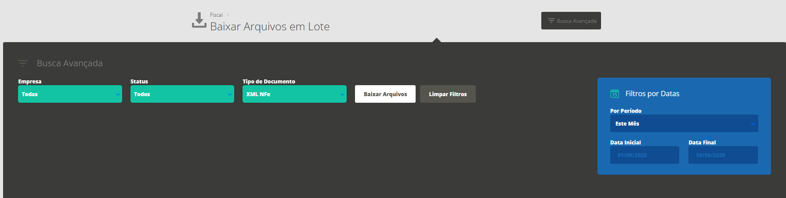The width and height of the screenshot is (786, 198).
Task: Go to the Fiscal breadcrumb link
Action: click(x=216, y=15)
